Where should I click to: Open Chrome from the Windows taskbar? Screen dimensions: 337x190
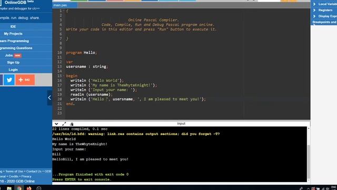click(19, 188)
